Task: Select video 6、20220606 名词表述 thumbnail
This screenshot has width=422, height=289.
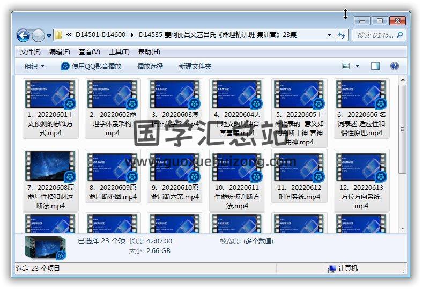Action: pos(361,94)
